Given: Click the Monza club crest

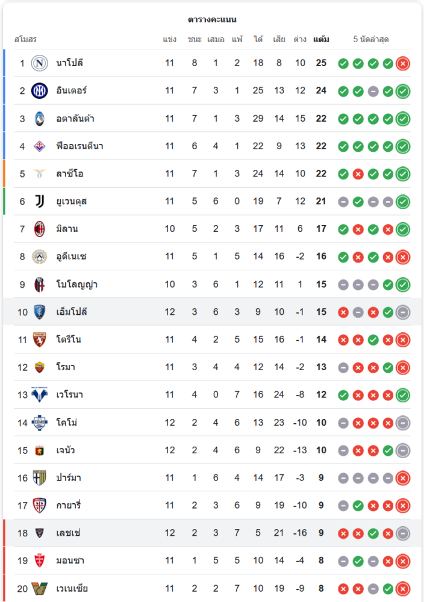Looking at the screenshot, I should point(39,560).
